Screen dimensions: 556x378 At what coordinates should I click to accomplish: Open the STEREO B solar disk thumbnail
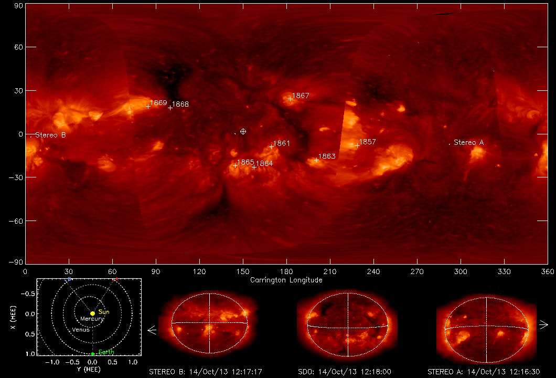(x=209, y=323)
